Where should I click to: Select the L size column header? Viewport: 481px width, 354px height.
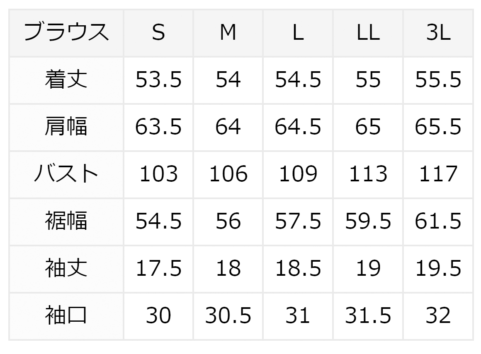(x=298, y=33)
